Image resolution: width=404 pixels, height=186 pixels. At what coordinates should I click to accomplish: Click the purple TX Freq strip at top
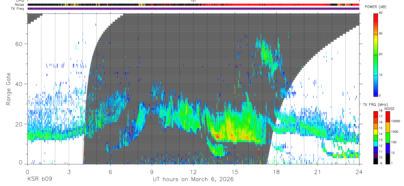coord(193,9)
